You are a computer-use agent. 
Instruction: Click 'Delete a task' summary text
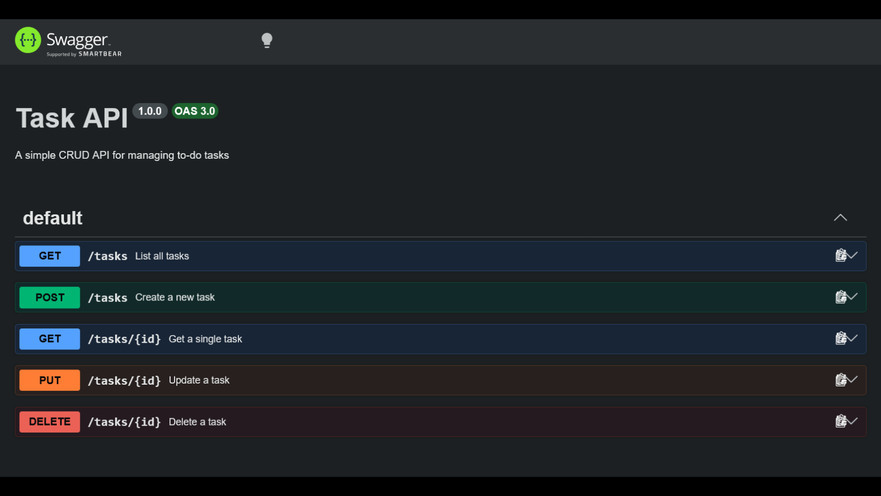click(x=197, y=422)
